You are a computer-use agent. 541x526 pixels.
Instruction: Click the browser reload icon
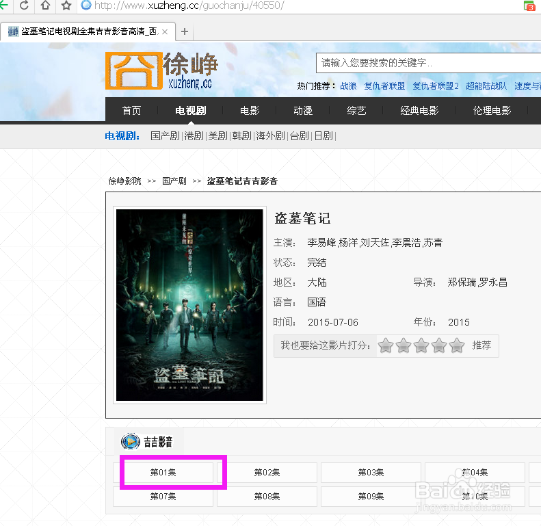[x=24, y=5]
